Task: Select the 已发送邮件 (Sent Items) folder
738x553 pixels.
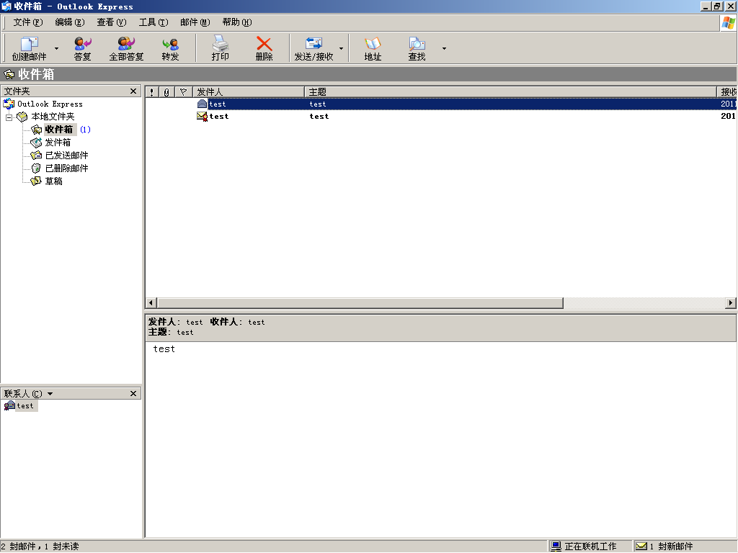Action: coord(66,156)
